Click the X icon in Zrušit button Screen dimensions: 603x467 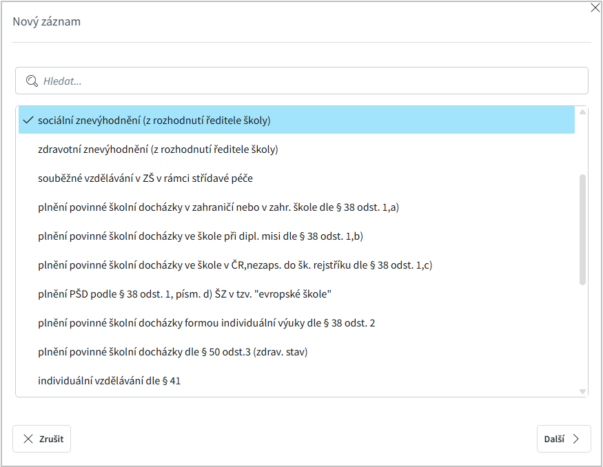28,439
